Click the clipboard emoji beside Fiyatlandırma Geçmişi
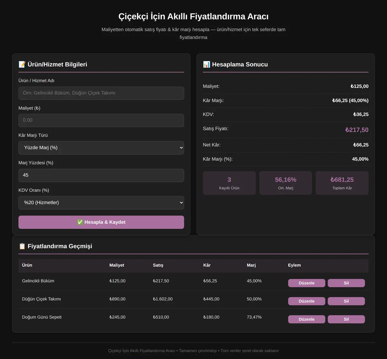 pos(22,246)
